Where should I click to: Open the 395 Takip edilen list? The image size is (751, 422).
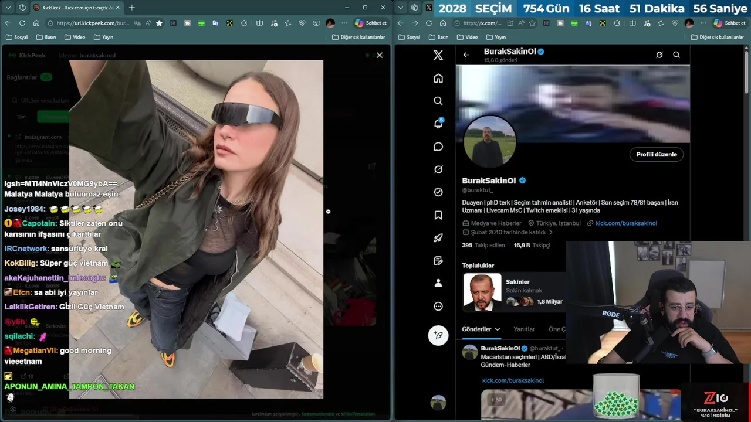pyautogui.click(x=483, y=245)
